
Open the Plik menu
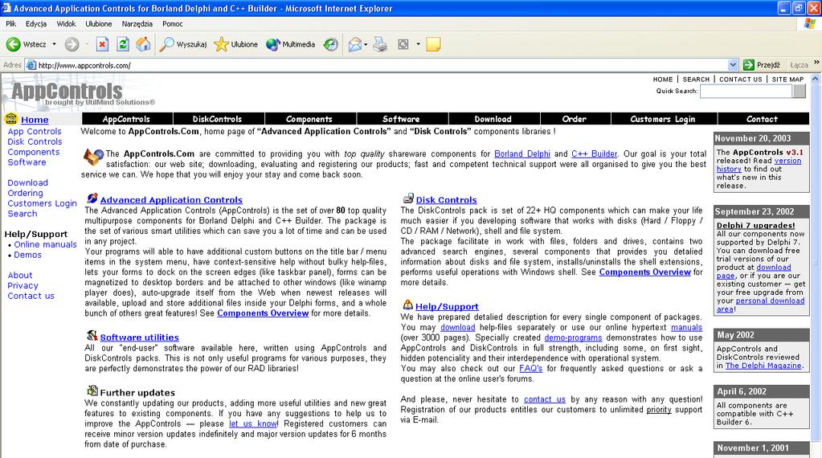11,23
